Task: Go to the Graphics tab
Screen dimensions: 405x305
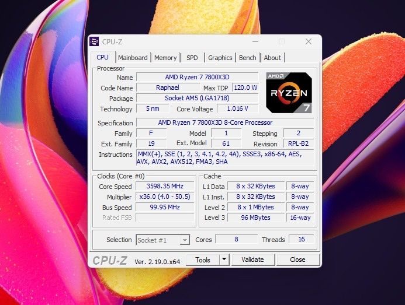Action: [x=220, y=58]
